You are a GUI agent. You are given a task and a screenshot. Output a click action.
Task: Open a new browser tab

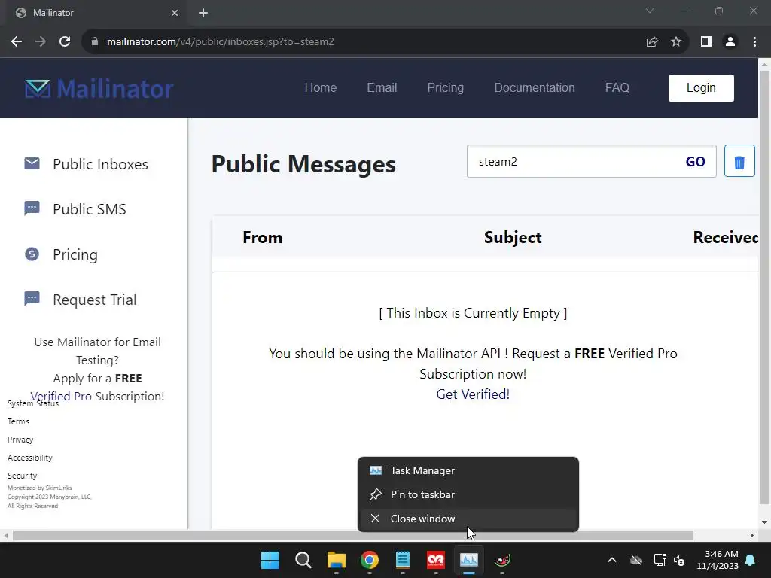[x=203, y=13]
